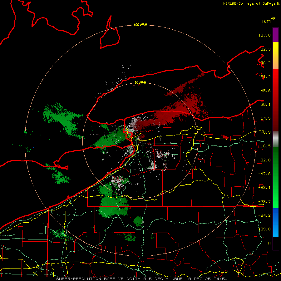Screen dimensions: 281x281
Task: Click the yellow segment of the velocity color bar
Action: [276, 56]
